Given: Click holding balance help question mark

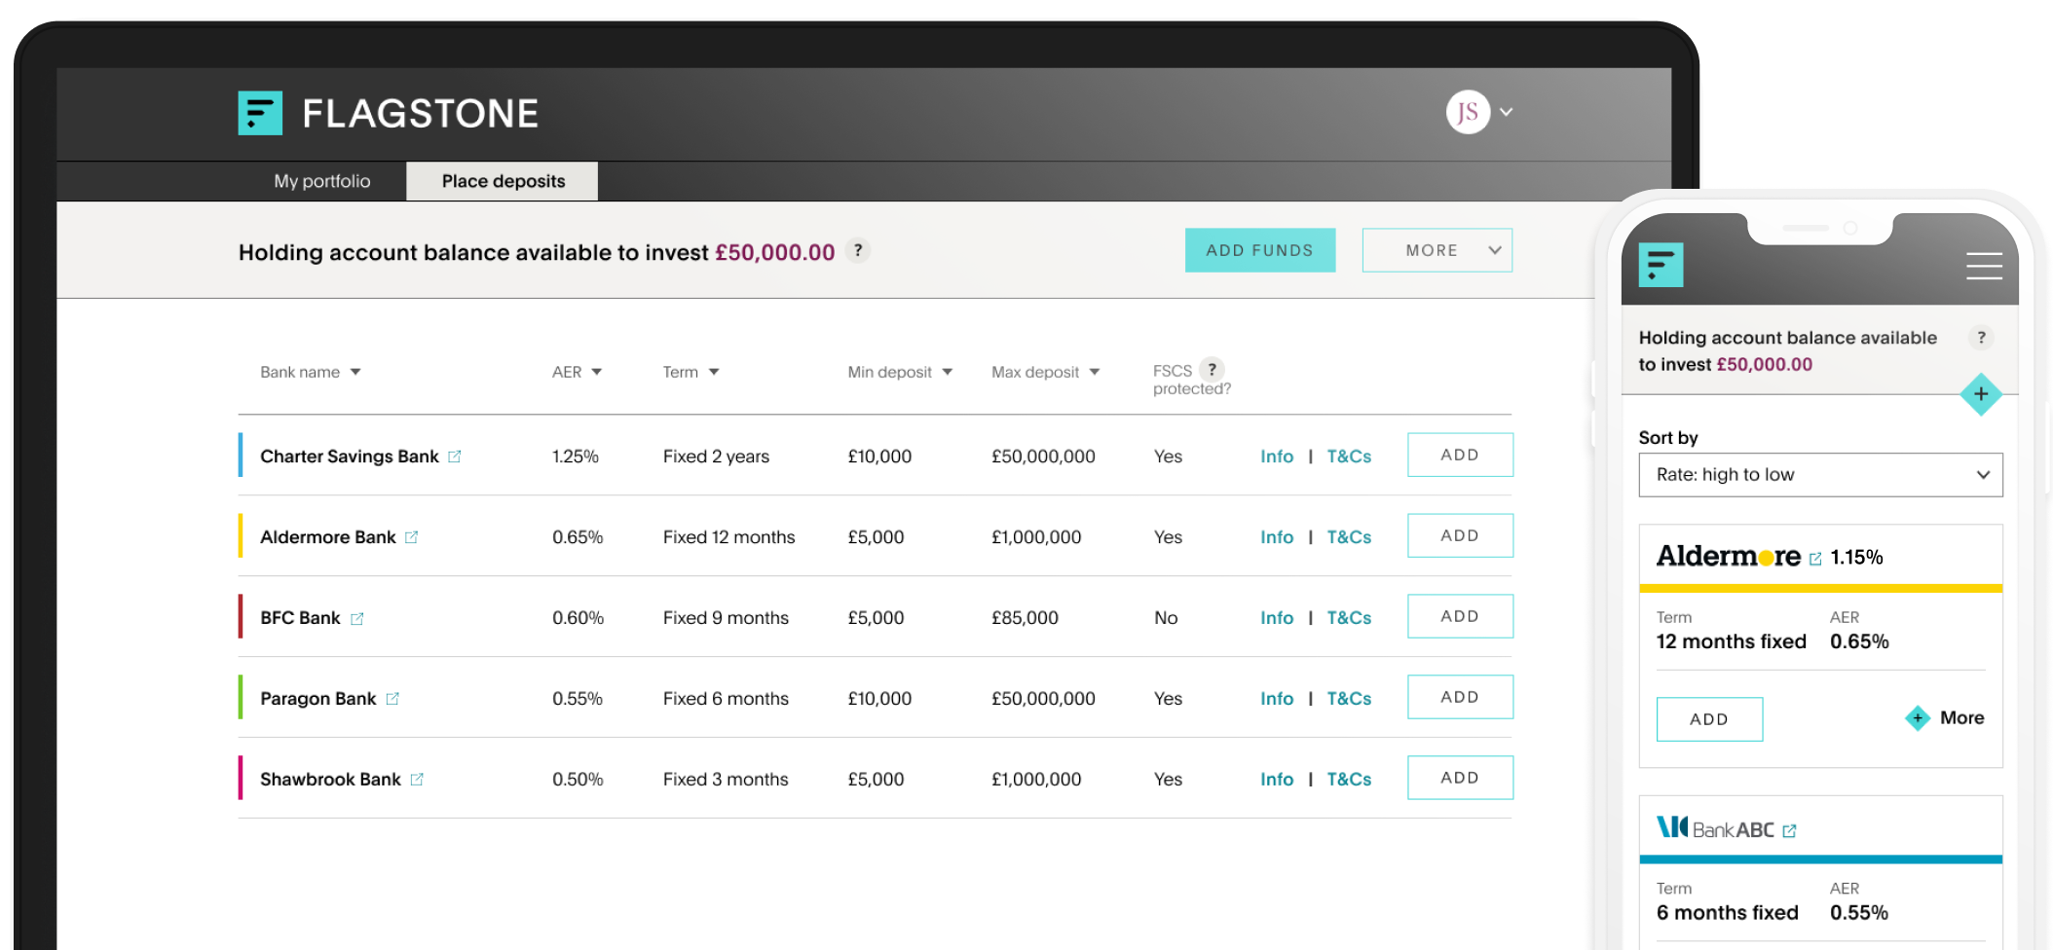Looking at the screenshot, I should coord(858,250).
